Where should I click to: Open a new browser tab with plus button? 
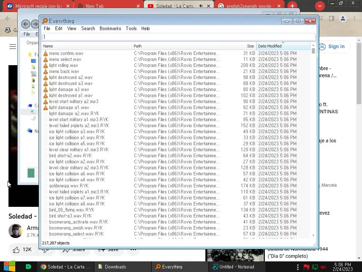point(292,6)
